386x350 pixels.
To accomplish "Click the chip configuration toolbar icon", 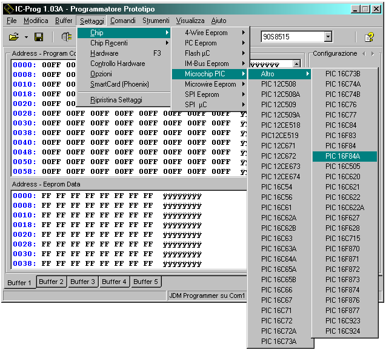I will coord(67,37).
